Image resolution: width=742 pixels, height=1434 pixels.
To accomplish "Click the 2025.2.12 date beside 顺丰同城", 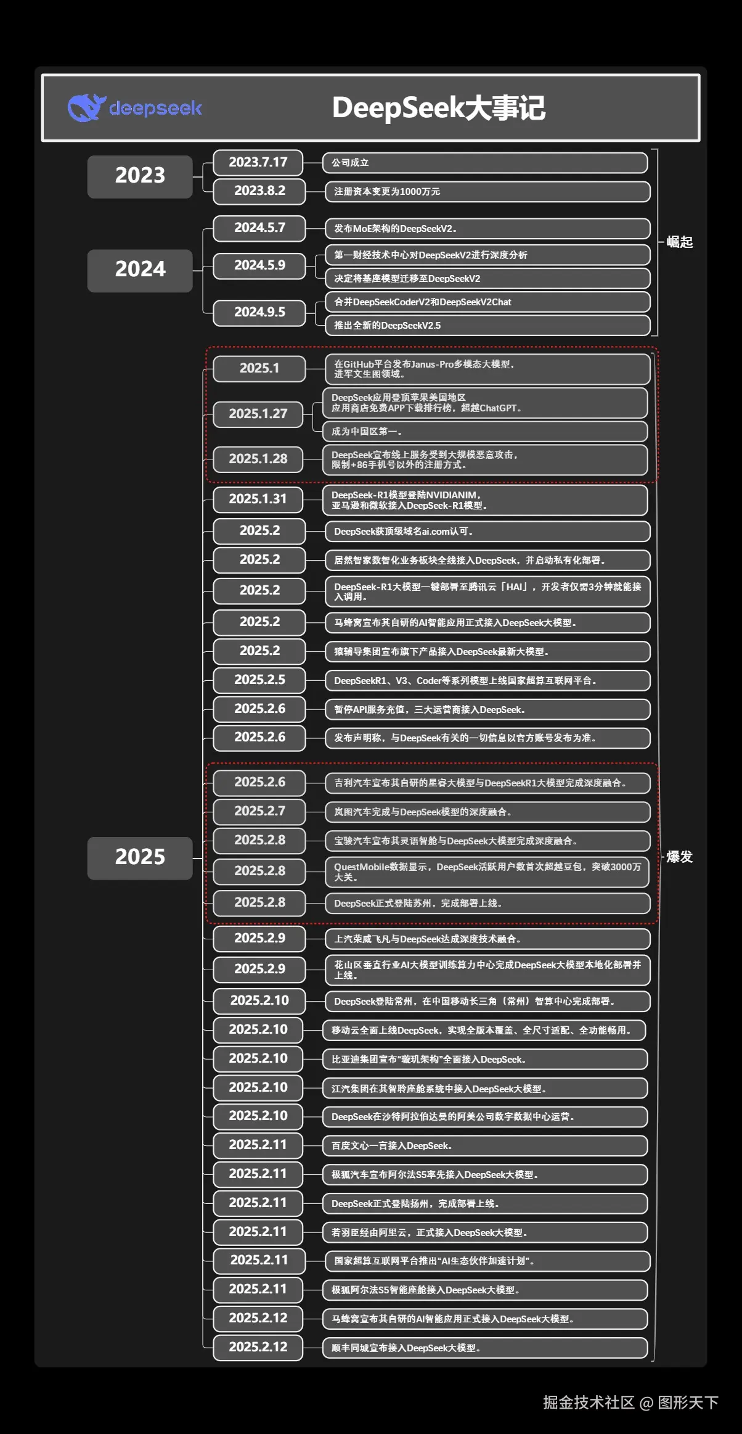I will pyautogui.click(x=258, y=1348).
